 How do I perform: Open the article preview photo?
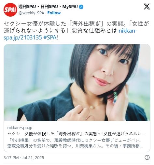(x=77, y=82)
